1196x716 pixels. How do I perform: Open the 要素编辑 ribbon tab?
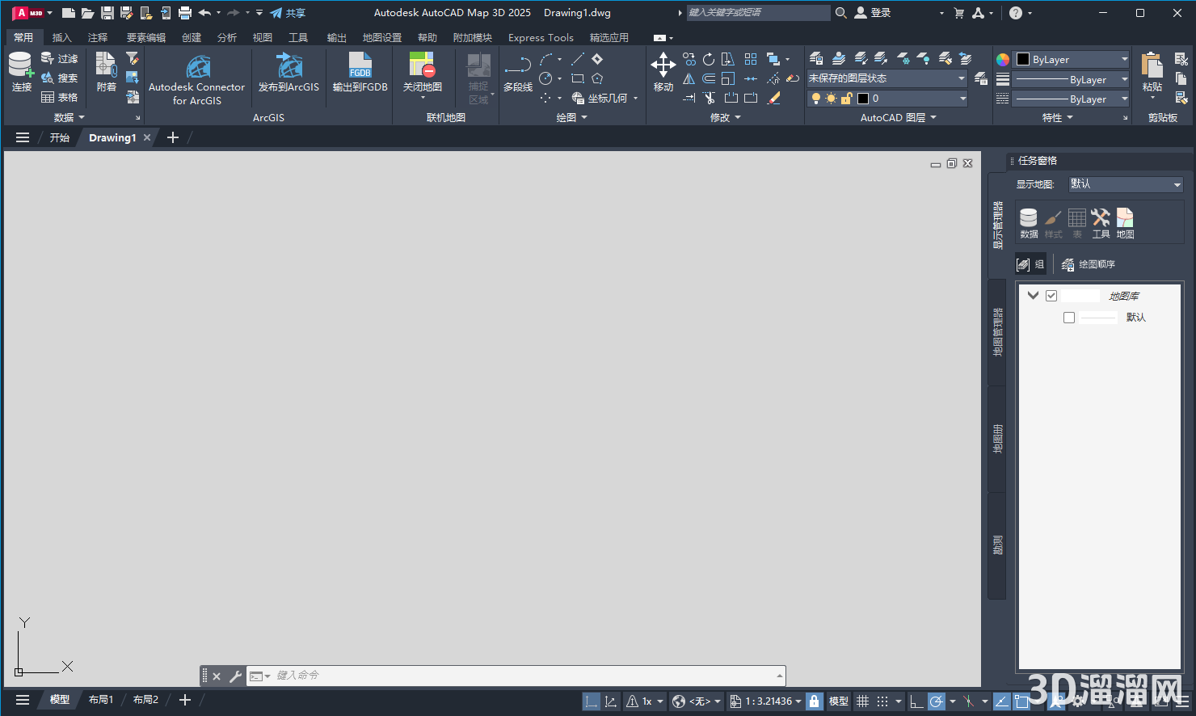click(146, 38)
